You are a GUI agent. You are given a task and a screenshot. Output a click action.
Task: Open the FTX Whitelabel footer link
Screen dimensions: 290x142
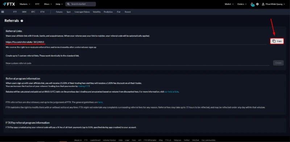coord(150,140)
